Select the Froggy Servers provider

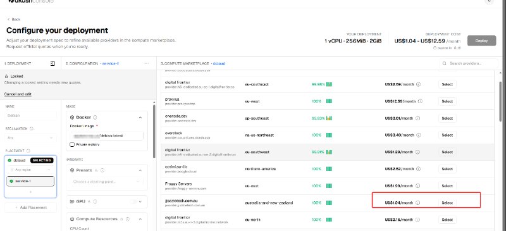pos(447,186)
